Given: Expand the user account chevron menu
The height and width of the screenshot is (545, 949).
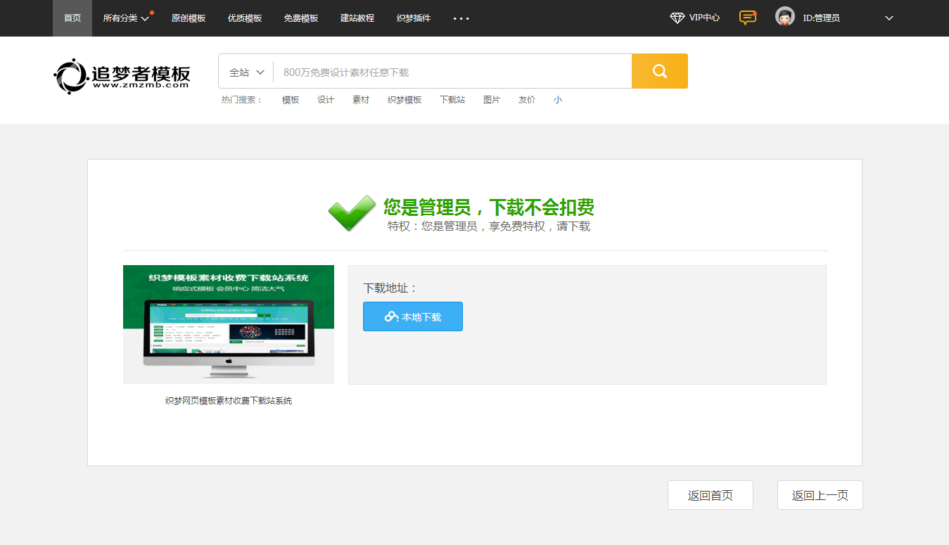Looking at the screenshot, I should tap(889, 18).
